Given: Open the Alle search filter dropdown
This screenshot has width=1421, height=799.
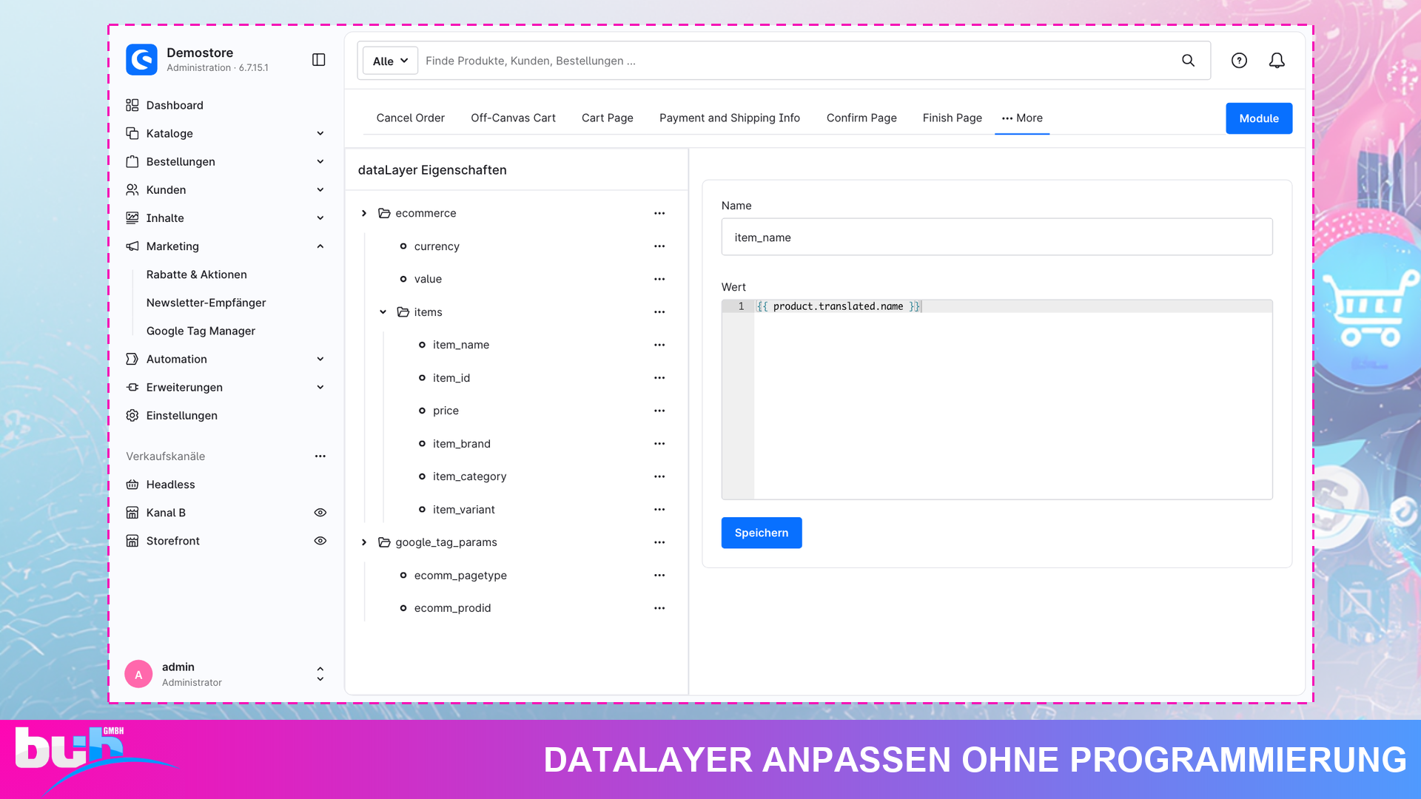Looking at the screenshot, I should (x=390, y=61).
